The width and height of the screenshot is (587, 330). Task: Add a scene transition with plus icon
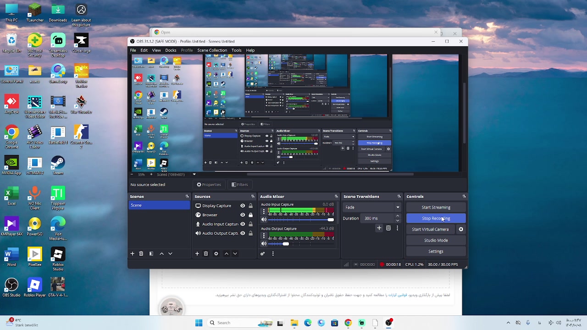click(x=379, y=228)
